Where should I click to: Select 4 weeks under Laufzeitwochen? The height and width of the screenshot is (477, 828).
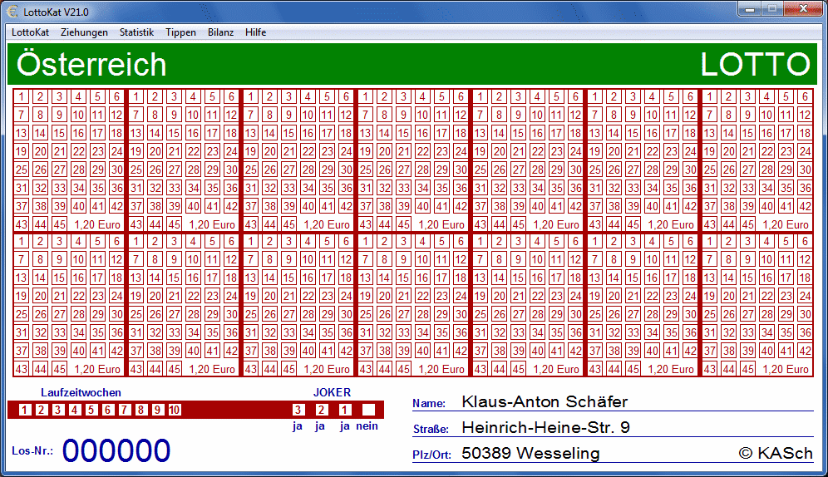[x=75, y=410]
